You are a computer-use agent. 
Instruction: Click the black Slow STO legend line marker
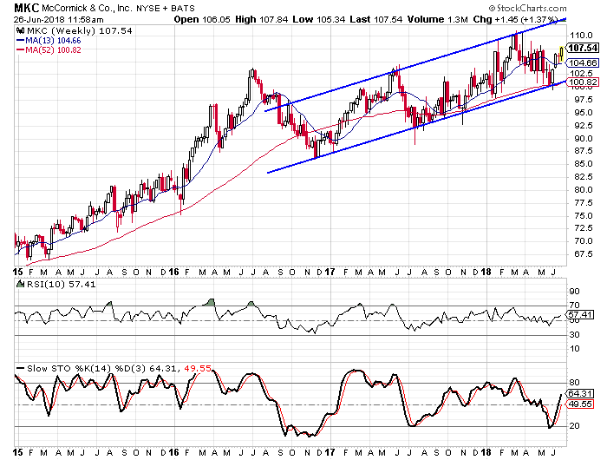pos(20,368)
